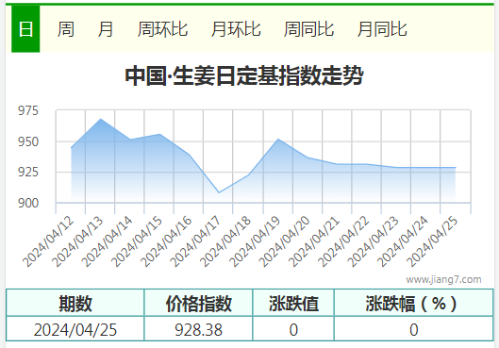
Task: Select the 周同比 tab
Action: click(308, 29)
